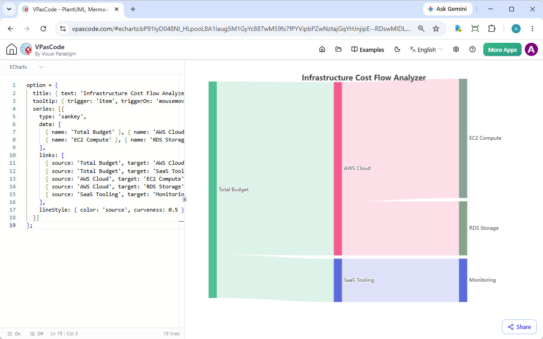Click the help question-mark icon
This screenshot has height=339, width=543.
click(x=472, y=50)
